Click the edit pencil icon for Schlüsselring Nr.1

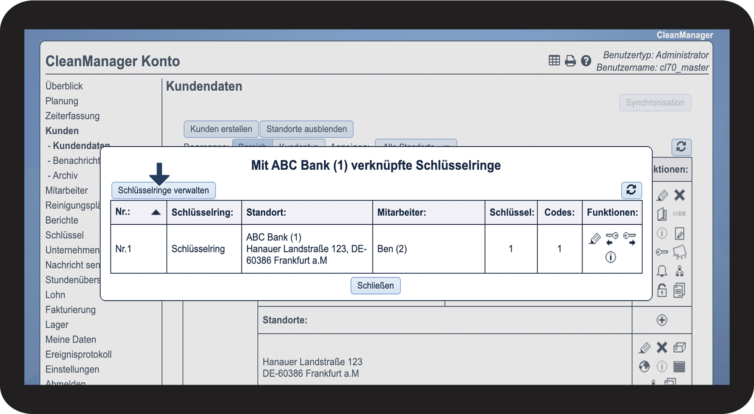tap(594, 239)
